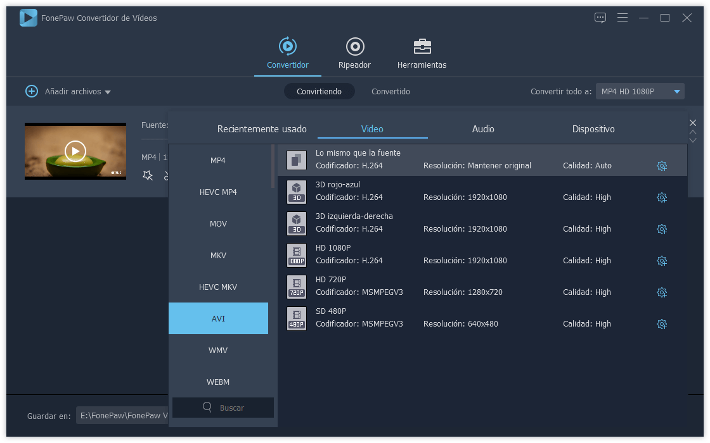Play the avocado video thumbnail
The width and height of the screenshot is (710, 443).
pos(75,151)
